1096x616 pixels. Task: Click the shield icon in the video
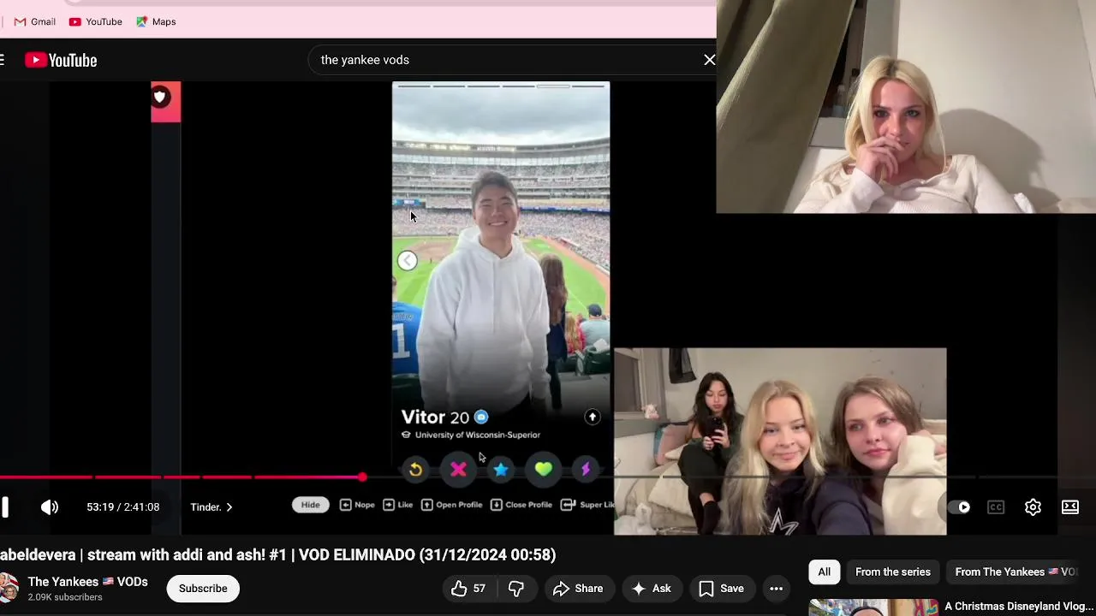160,97
